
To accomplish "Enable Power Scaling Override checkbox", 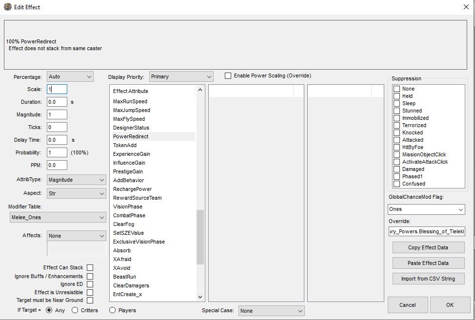I will (228, 76).
